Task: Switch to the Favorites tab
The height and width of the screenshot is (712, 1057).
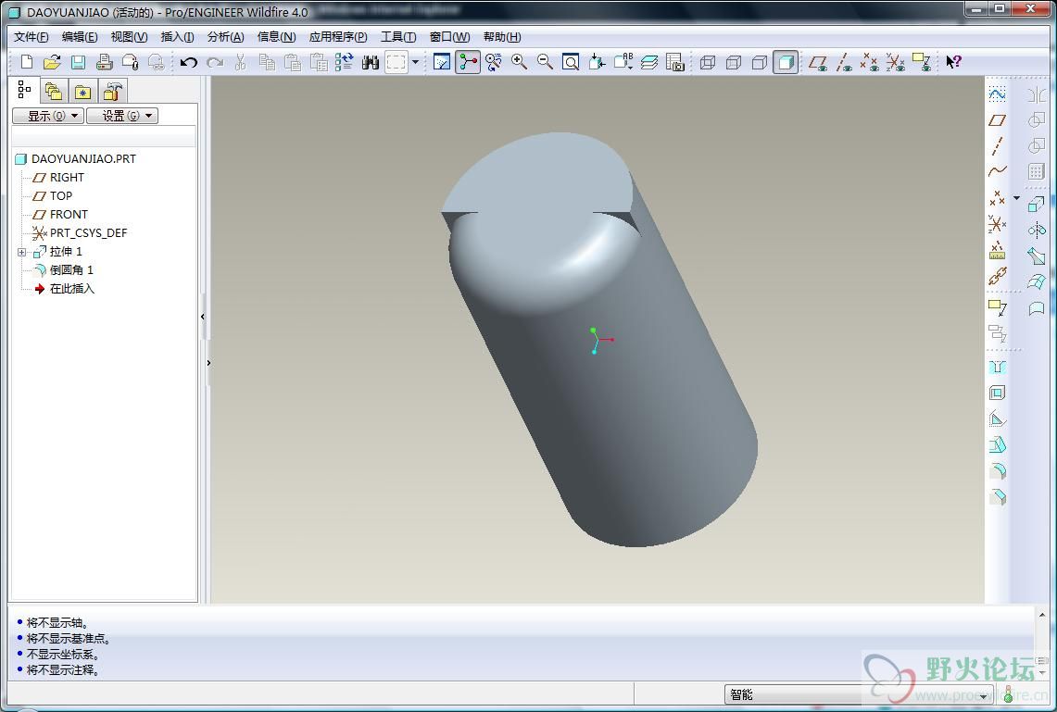Action: pos(82,92)
